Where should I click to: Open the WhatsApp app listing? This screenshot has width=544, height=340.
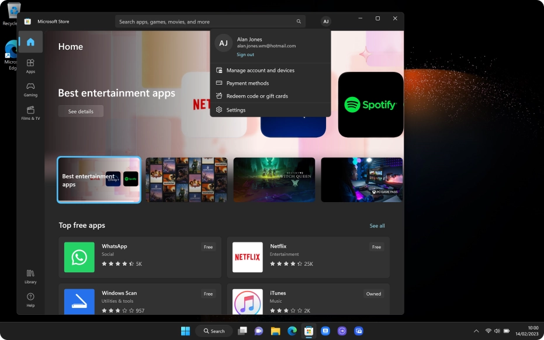pos(140,257)
